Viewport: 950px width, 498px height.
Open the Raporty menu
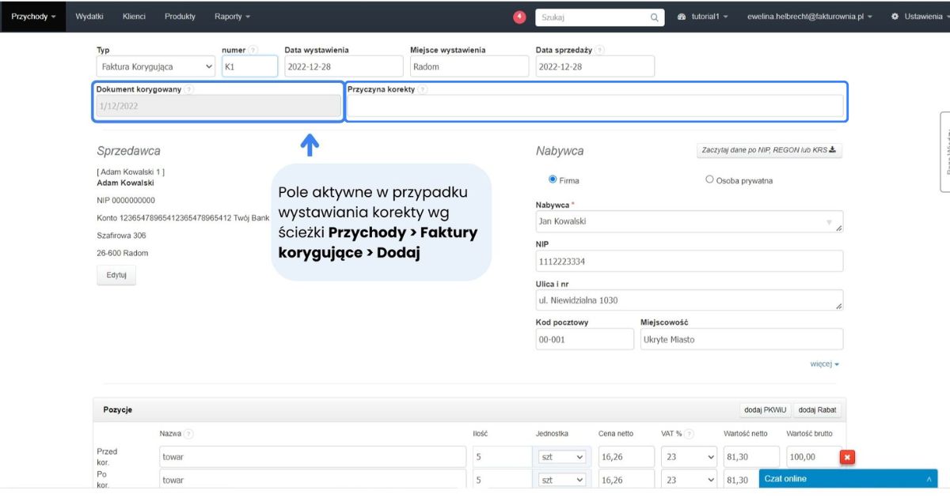[232, 17]
